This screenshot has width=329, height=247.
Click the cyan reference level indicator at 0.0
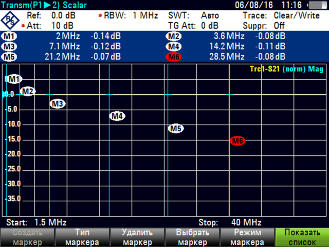[x=5, y=94]
